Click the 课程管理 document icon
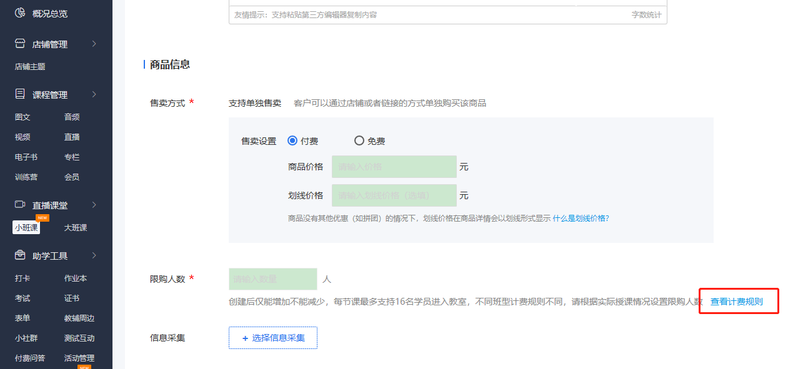Image resolution: width=808 pixels, height=369 pixels. click(20, 94)
